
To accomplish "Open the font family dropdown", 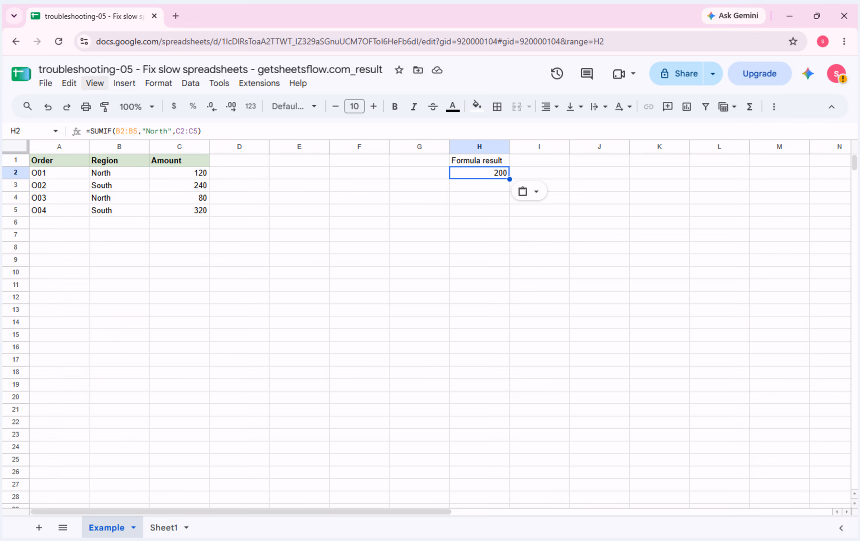I will tap(294, 106).
